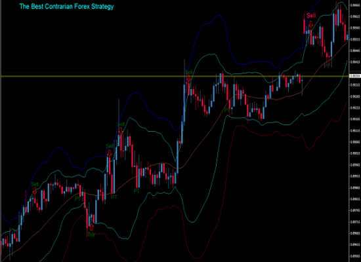The width and height of the screenshot is (361, 262).
Task: Click the highlighted price tag on the price axis
Action: [355, 76]
